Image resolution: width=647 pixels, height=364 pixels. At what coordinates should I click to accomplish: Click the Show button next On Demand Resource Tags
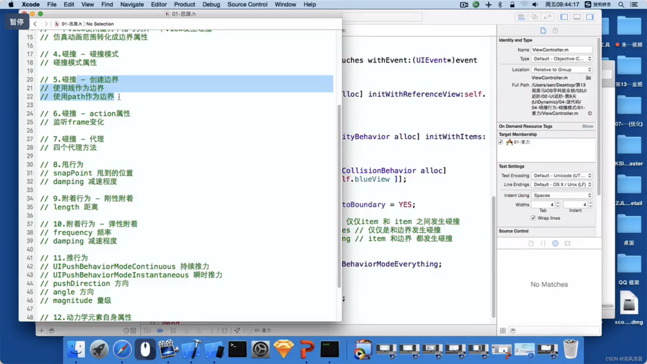[x=587, y=127]
